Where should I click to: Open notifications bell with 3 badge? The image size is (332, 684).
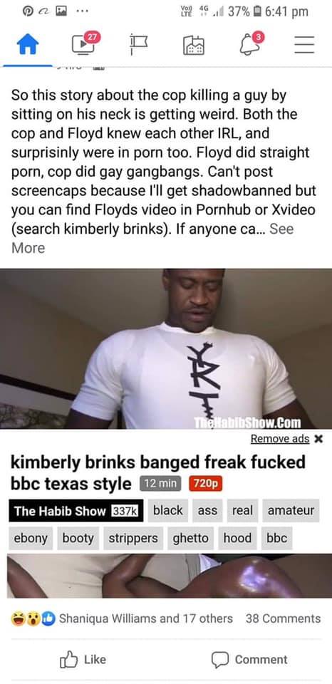250,43
